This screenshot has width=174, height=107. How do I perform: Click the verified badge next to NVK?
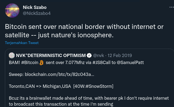click(89, 55)
